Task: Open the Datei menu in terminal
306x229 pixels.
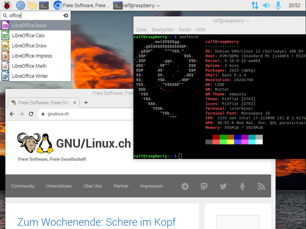Action: [141, 30]
